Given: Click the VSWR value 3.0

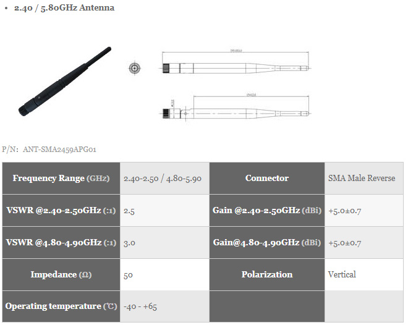Looking at the screenshot, I should point(129,243).
